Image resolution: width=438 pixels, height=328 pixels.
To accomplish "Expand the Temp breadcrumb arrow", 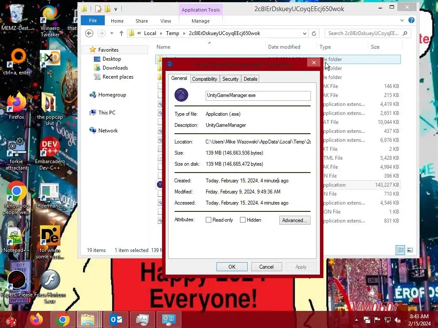I will pos(184,33).
